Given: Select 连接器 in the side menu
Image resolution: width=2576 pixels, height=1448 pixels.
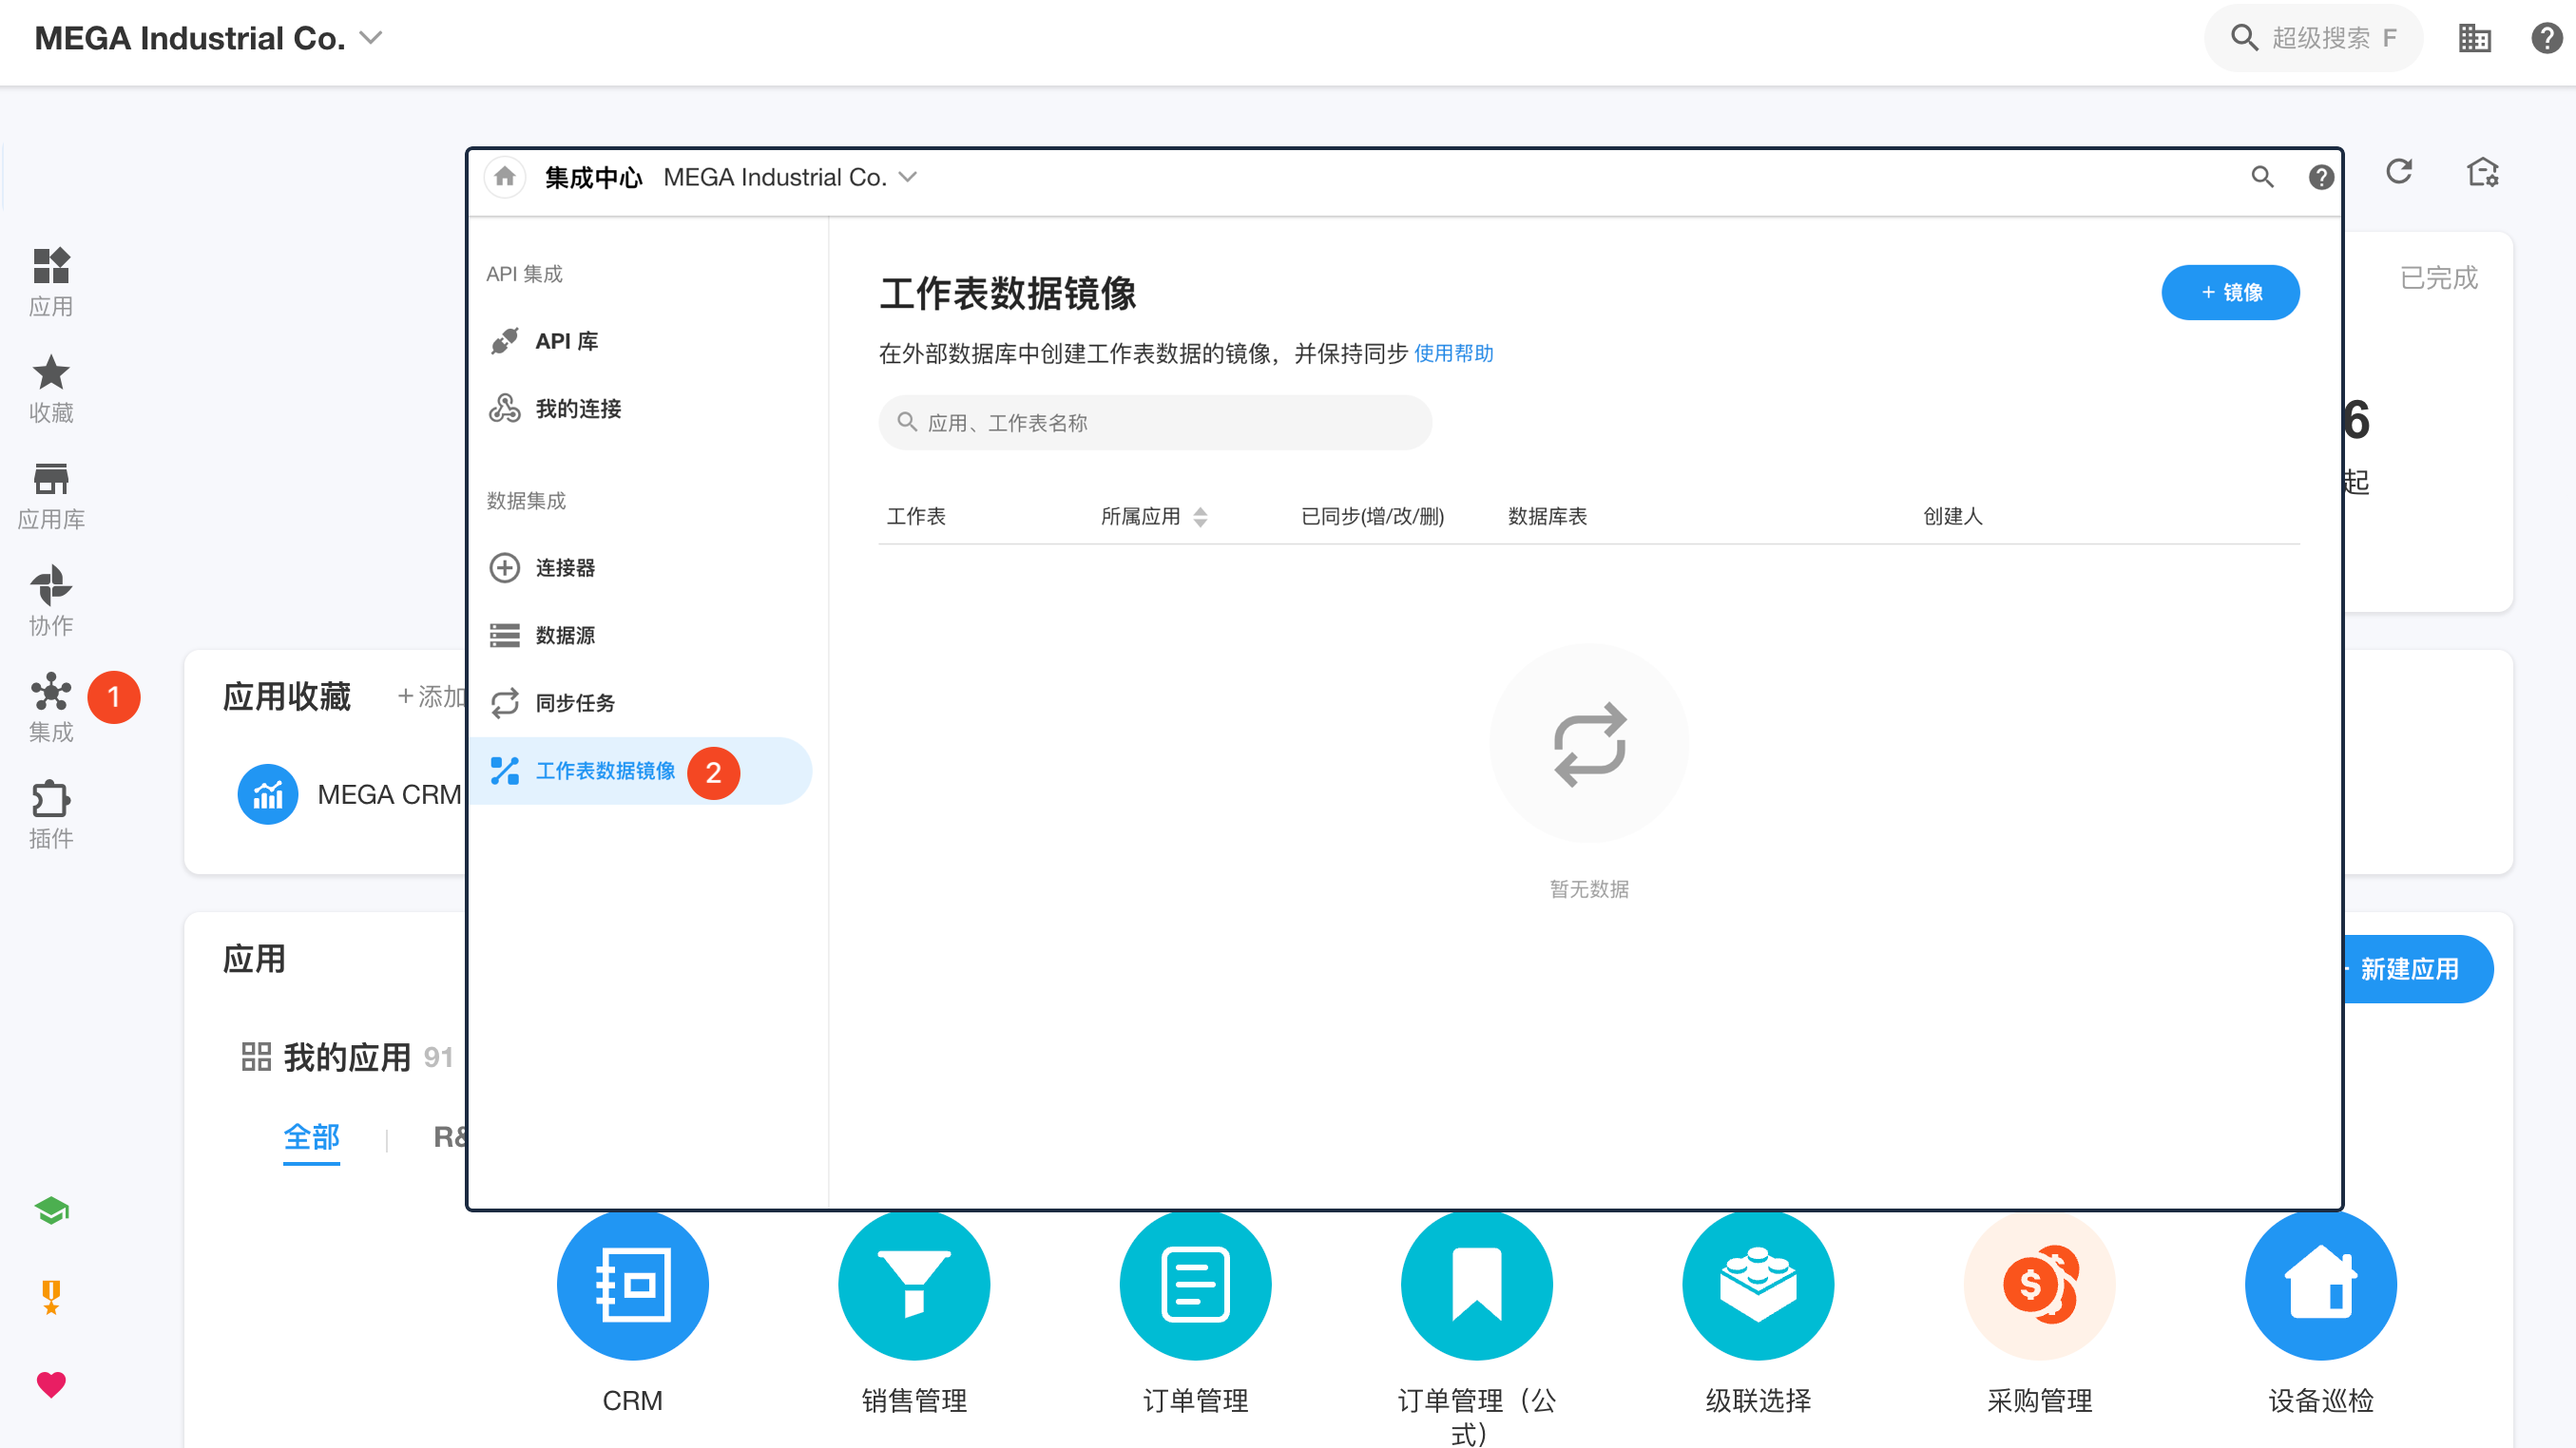Looking at the screenshot, I should 565,567.
